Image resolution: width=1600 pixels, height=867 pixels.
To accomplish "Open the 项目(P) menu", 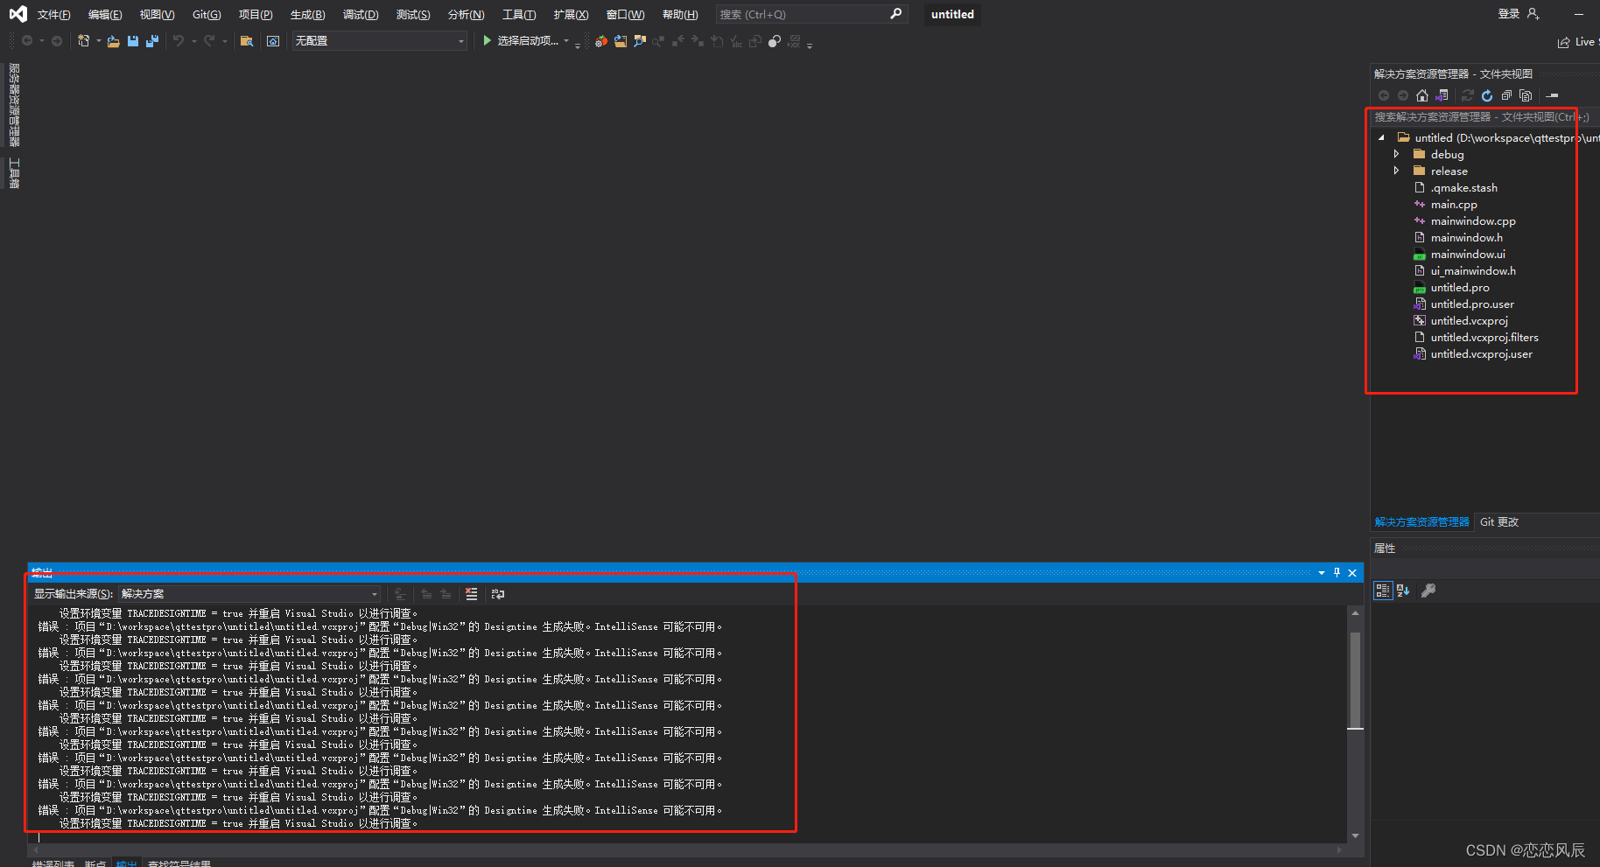I will click(256, 15).
